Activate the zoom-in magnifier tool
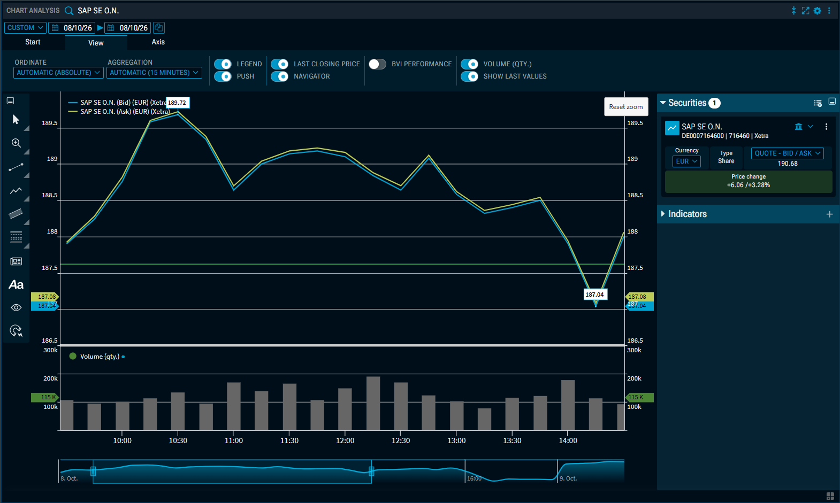The image size is (840, 503). [x=16, y=143]
